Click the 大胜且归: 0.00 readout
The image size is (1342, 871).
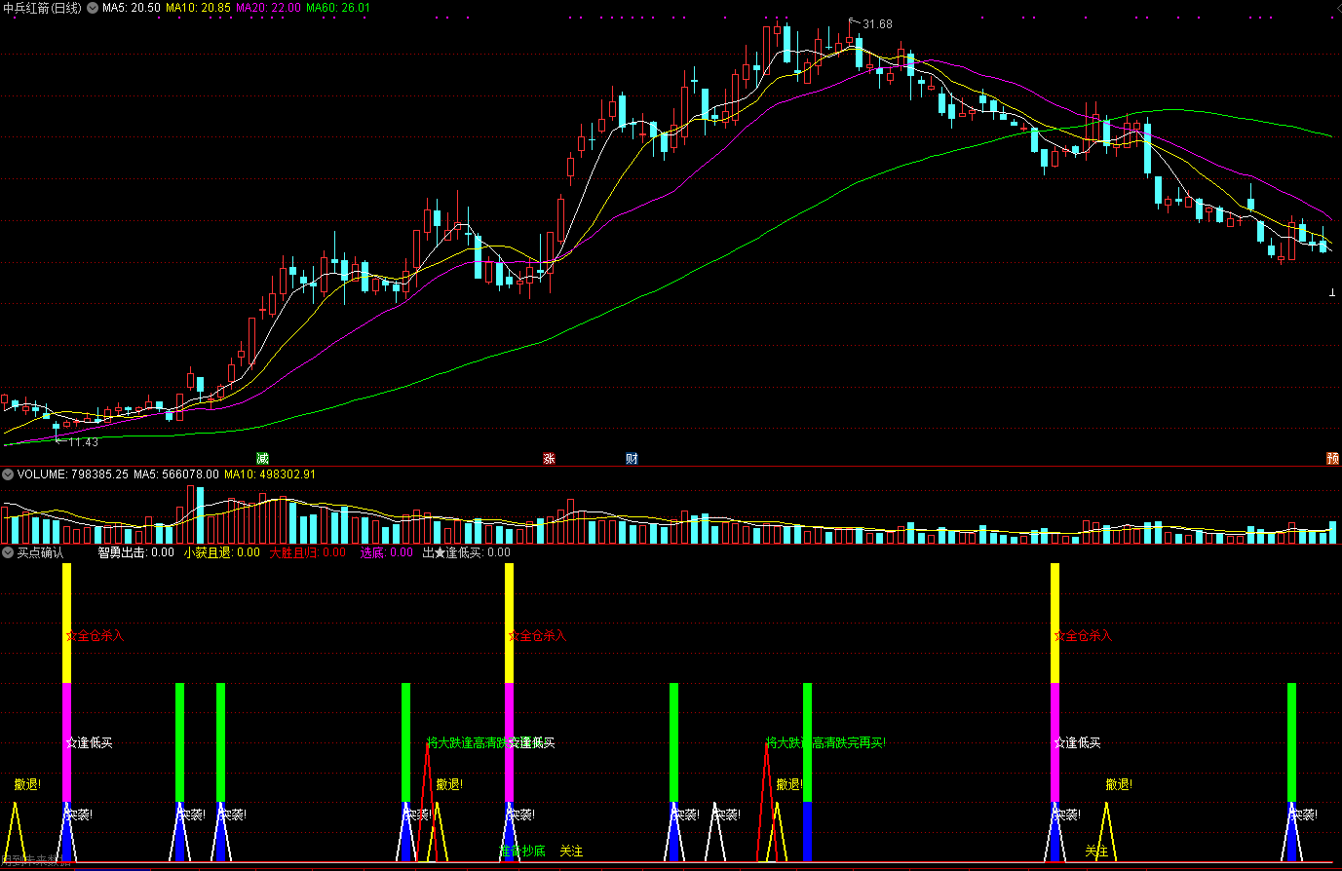tap(308, 552)
